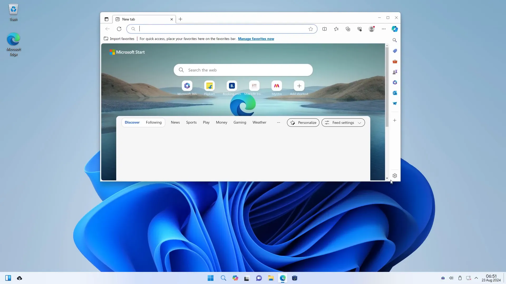Close the New tab tab
The image size is (506, 284).
[172, 19]
